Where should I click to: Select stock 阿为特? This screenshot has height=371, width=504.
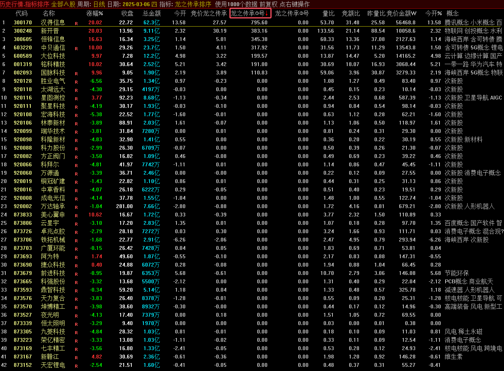point(50,256)
